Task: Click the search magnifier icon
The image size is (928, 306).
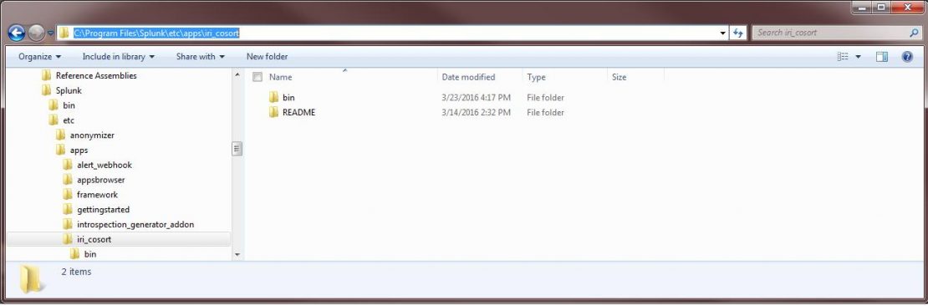Action: click(915, 33)
